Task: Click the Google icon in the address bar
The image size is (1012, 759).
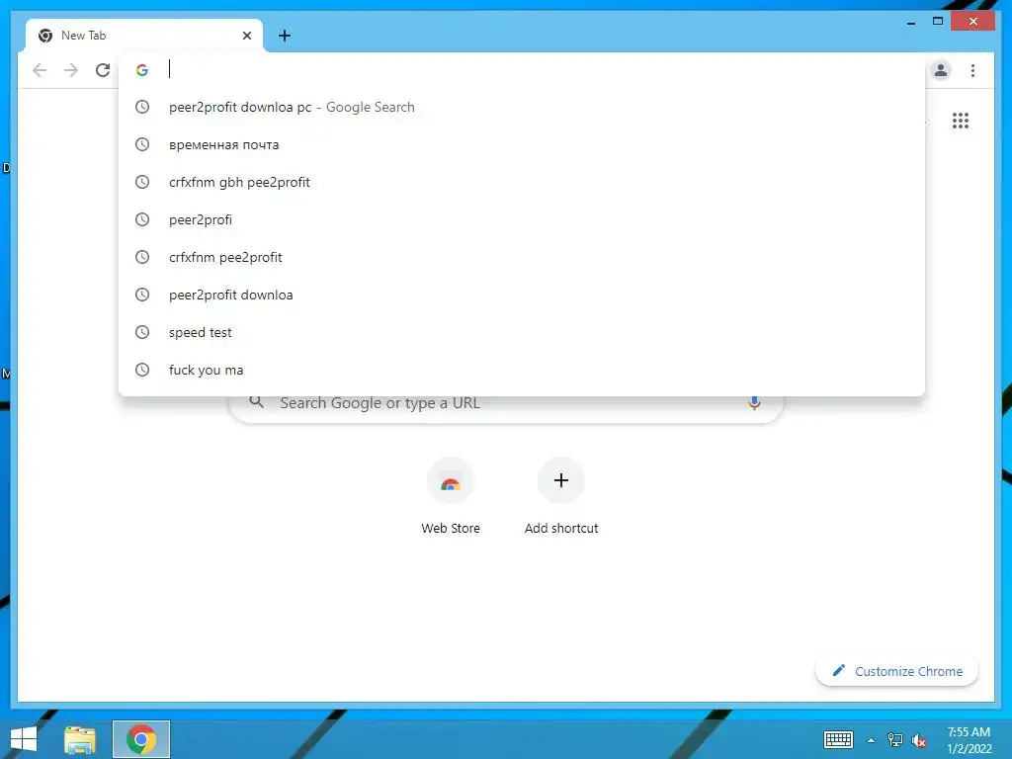Action: [x=142, y=70]
